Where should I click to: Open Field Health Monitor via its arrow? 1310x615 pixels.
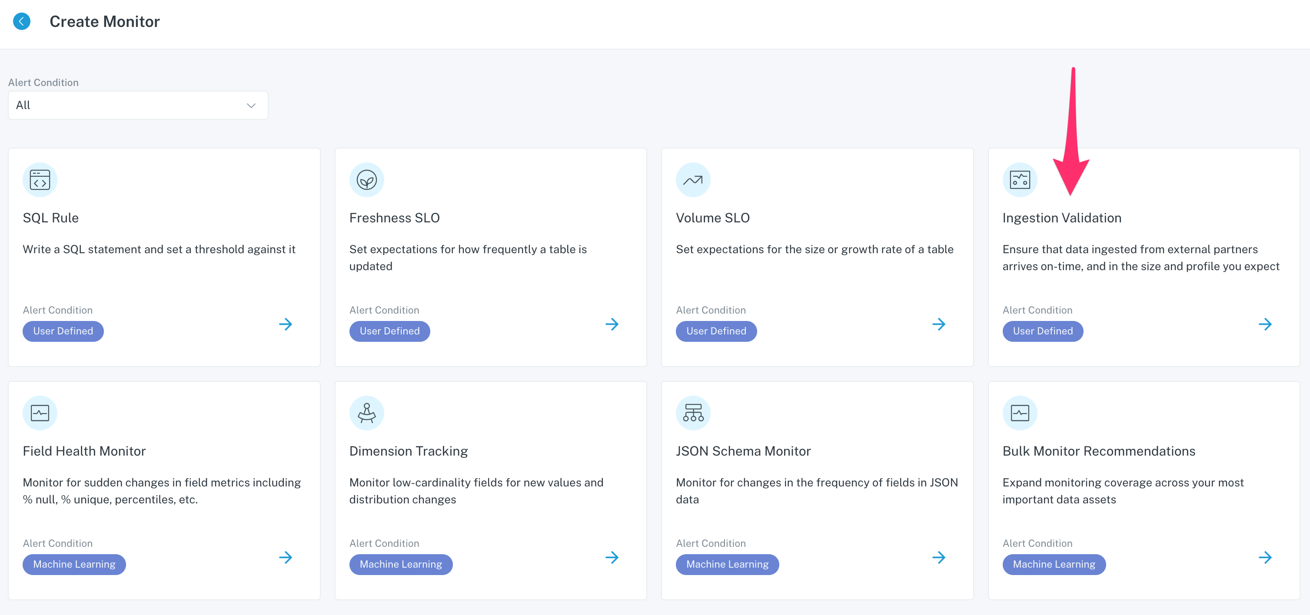(x=285, y=558)
